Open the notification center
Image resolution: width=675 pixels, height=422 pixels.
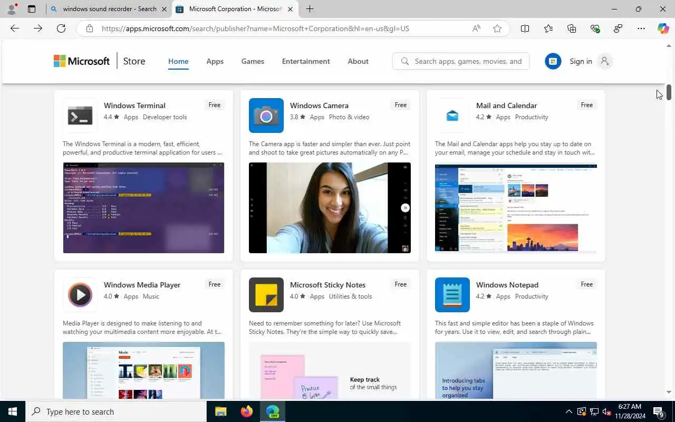658,411
